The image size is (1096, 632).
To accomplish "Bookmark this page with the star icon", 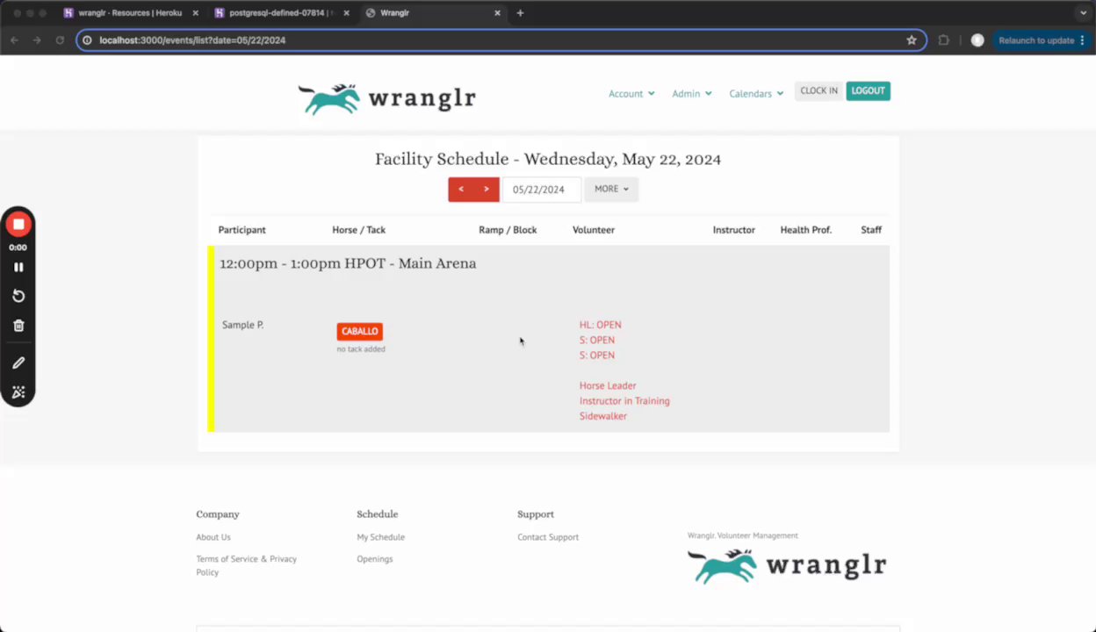I will [912, 40].
